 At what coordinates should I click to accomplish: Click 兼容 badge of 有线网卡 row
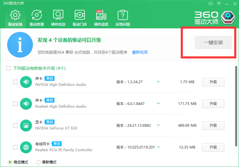[57, 144]
